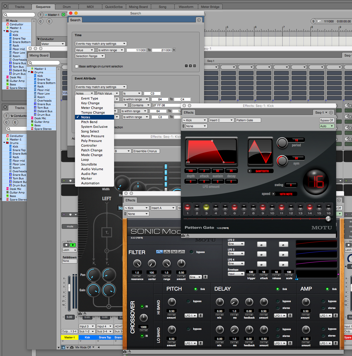Toggle Pattern Gate step 3 button
This screenshot has width=352, height=356.
pyautogui.click(x=206, y=207)
